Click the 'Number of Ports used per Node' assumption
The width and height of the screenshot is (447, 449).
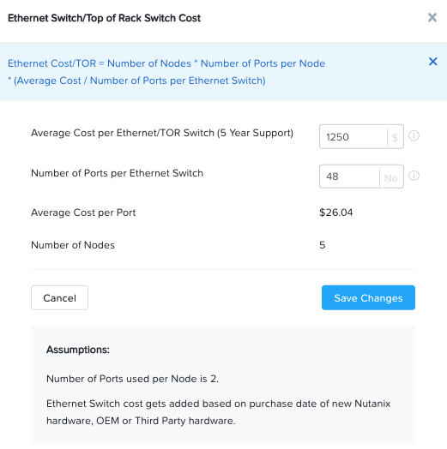point(132,379)
